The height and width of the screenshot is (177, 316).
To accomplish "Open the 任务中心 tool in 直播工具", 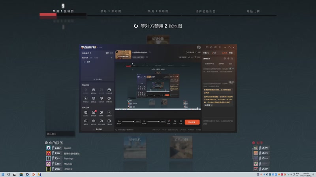I will [86, 112].
